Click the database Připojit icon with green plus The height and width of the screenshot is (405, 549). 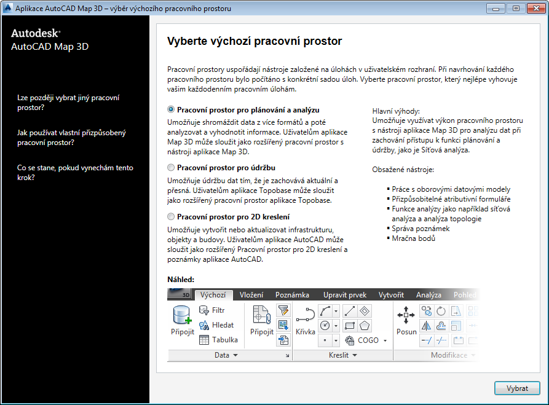click(x=182, y=315)
